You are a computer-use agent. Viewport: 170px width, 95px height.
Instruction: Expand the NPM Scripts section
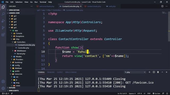(14, 91)
